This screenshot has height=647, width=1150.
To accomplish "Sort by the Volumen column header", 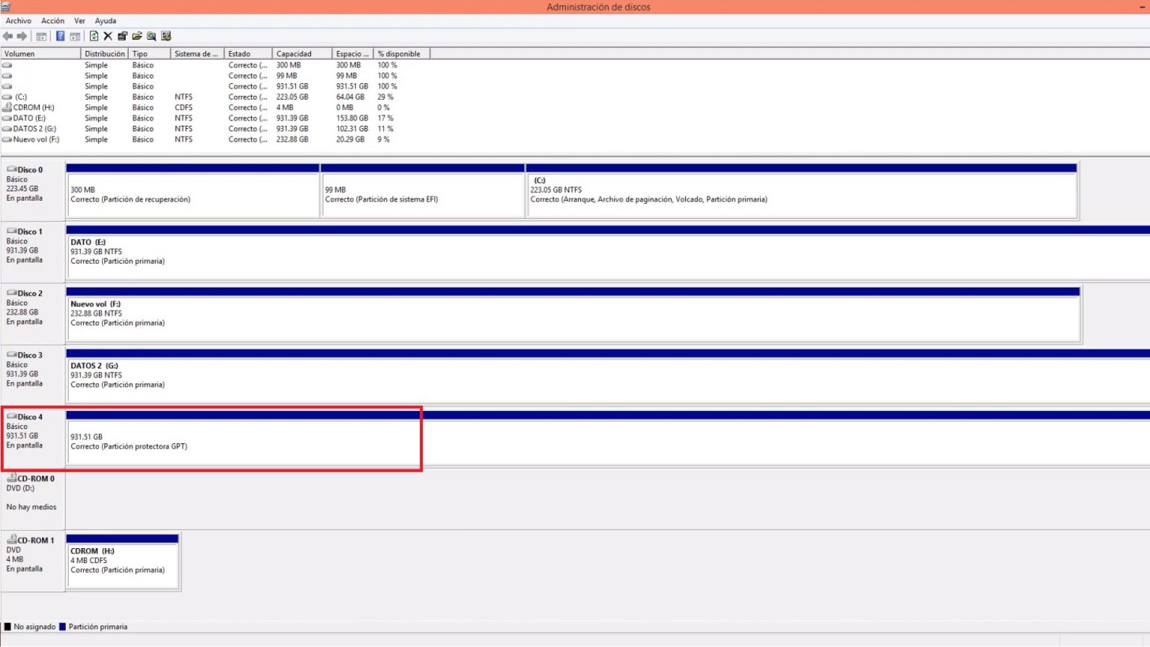I will click(40, 54).
